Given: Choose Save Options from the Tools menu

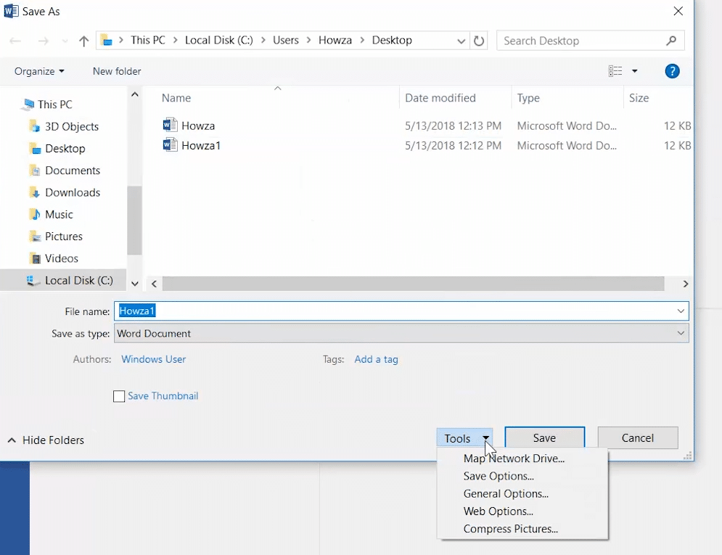Looking at the screenshot, I should (x=499, y=476).
